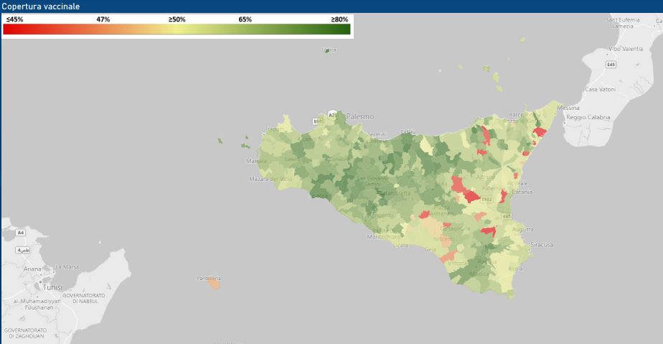Image resolution: width=663 pixels, height=344 pixels.
Task: Click the Reggio Calabria label
Action: [x=588, y=117]
